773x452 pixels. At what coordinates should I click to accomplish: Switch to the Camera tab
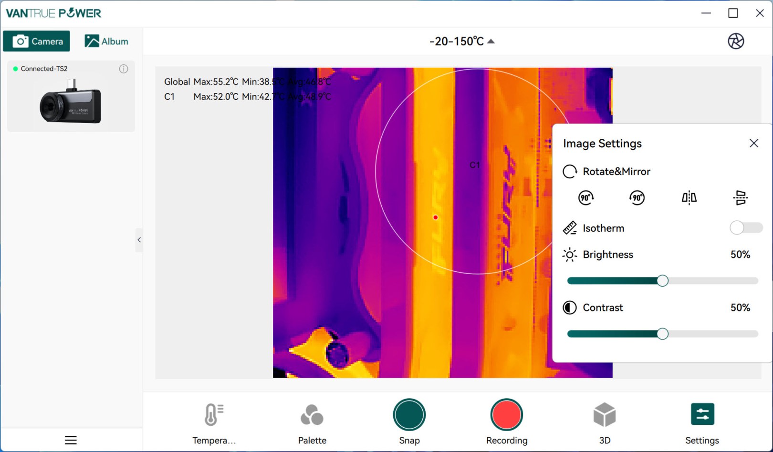(37, 41)
